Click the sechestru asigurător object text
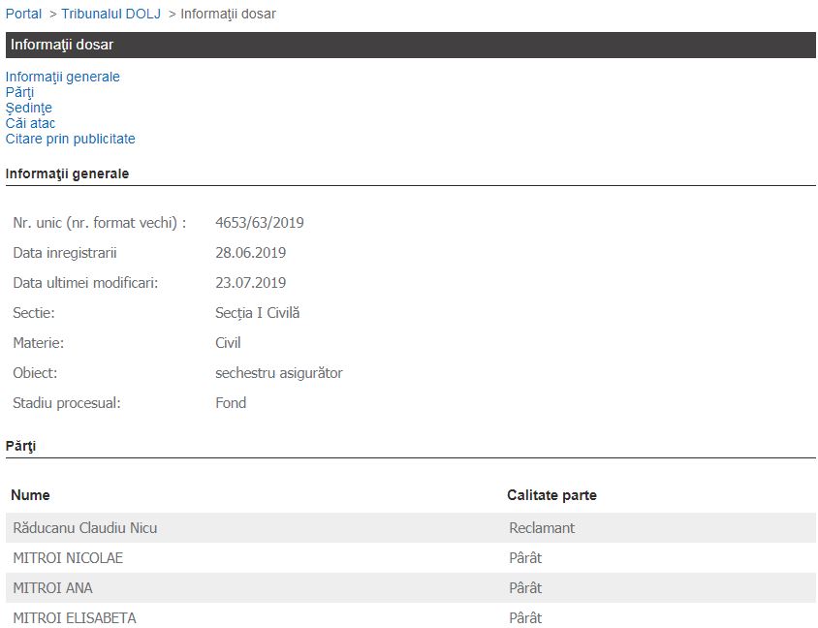The width and height of the screenshot is (818, 628). 278,373
